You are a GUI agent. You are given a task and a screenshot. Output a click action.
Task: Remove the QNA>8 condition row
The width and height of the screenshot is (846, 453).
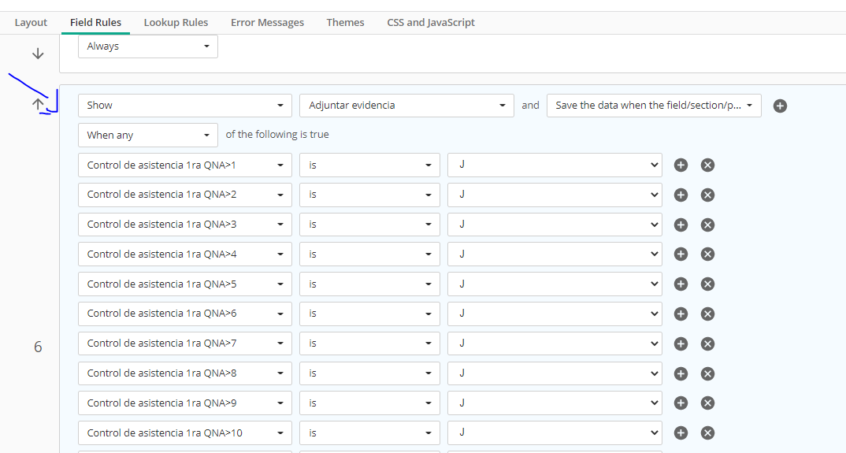(708, 373)
